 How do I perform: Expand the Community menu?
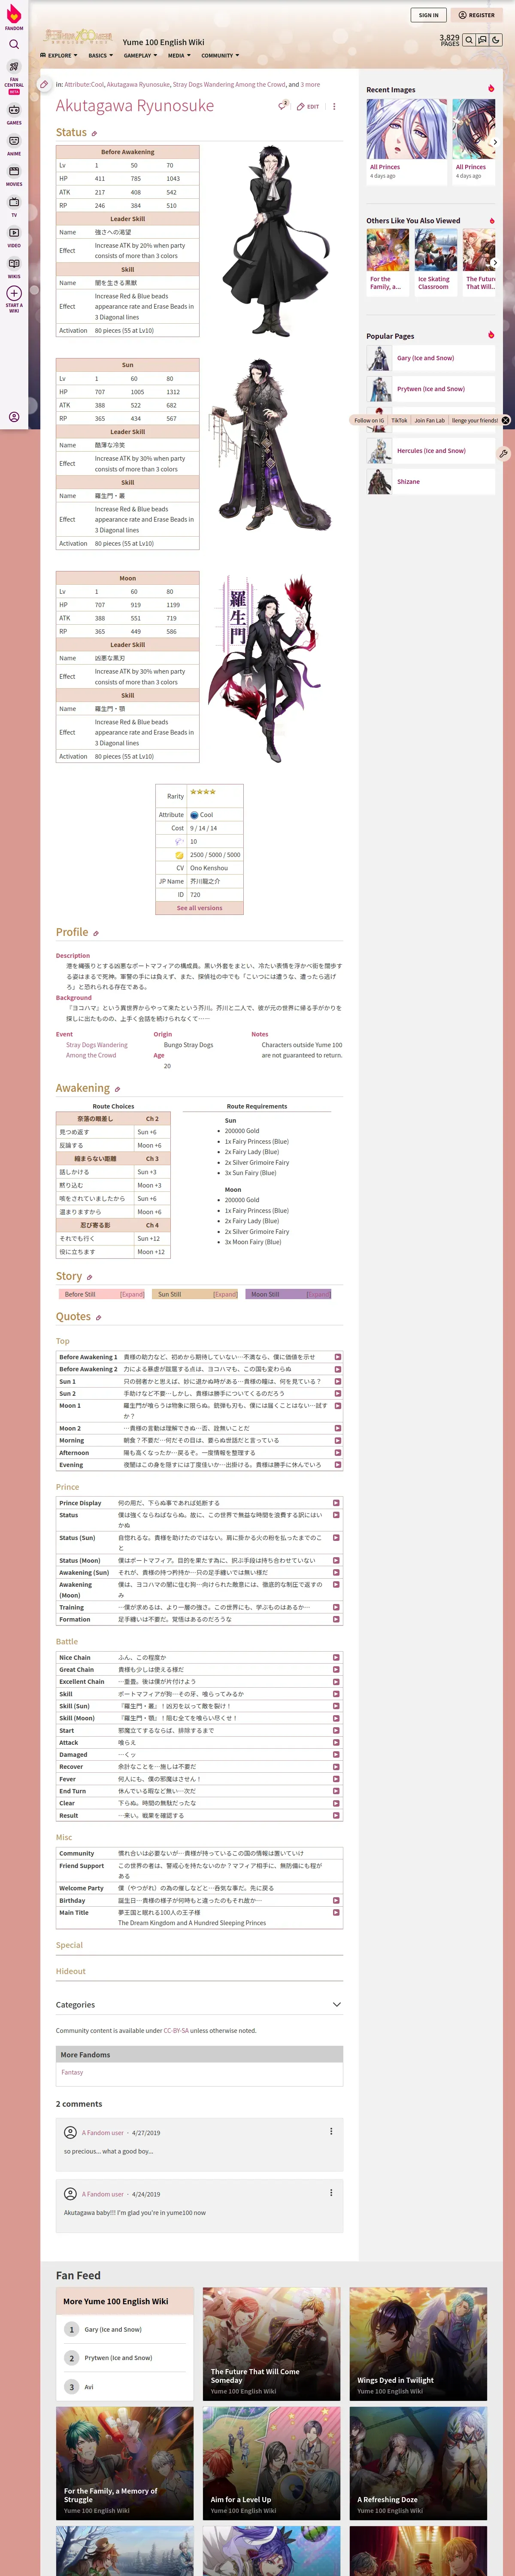point(220,56)
